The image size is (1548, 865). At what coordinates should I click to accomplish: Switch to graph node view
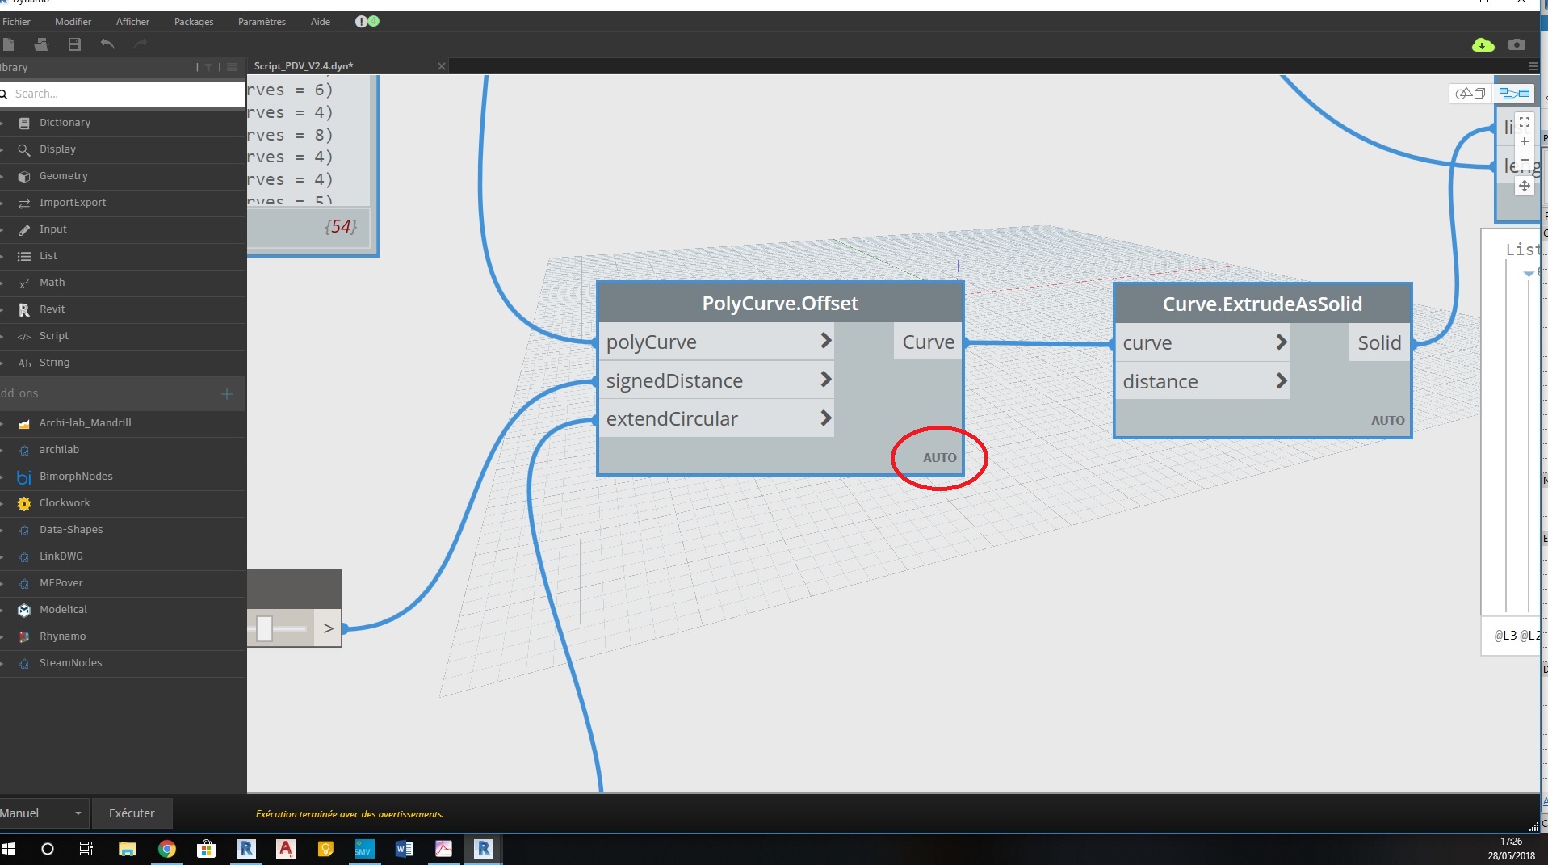1514,94
